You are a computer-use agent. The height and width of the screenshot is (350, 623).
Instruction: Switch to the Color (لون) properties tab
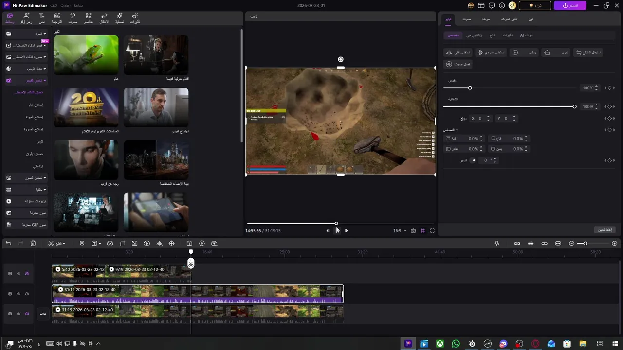(531, 19)
